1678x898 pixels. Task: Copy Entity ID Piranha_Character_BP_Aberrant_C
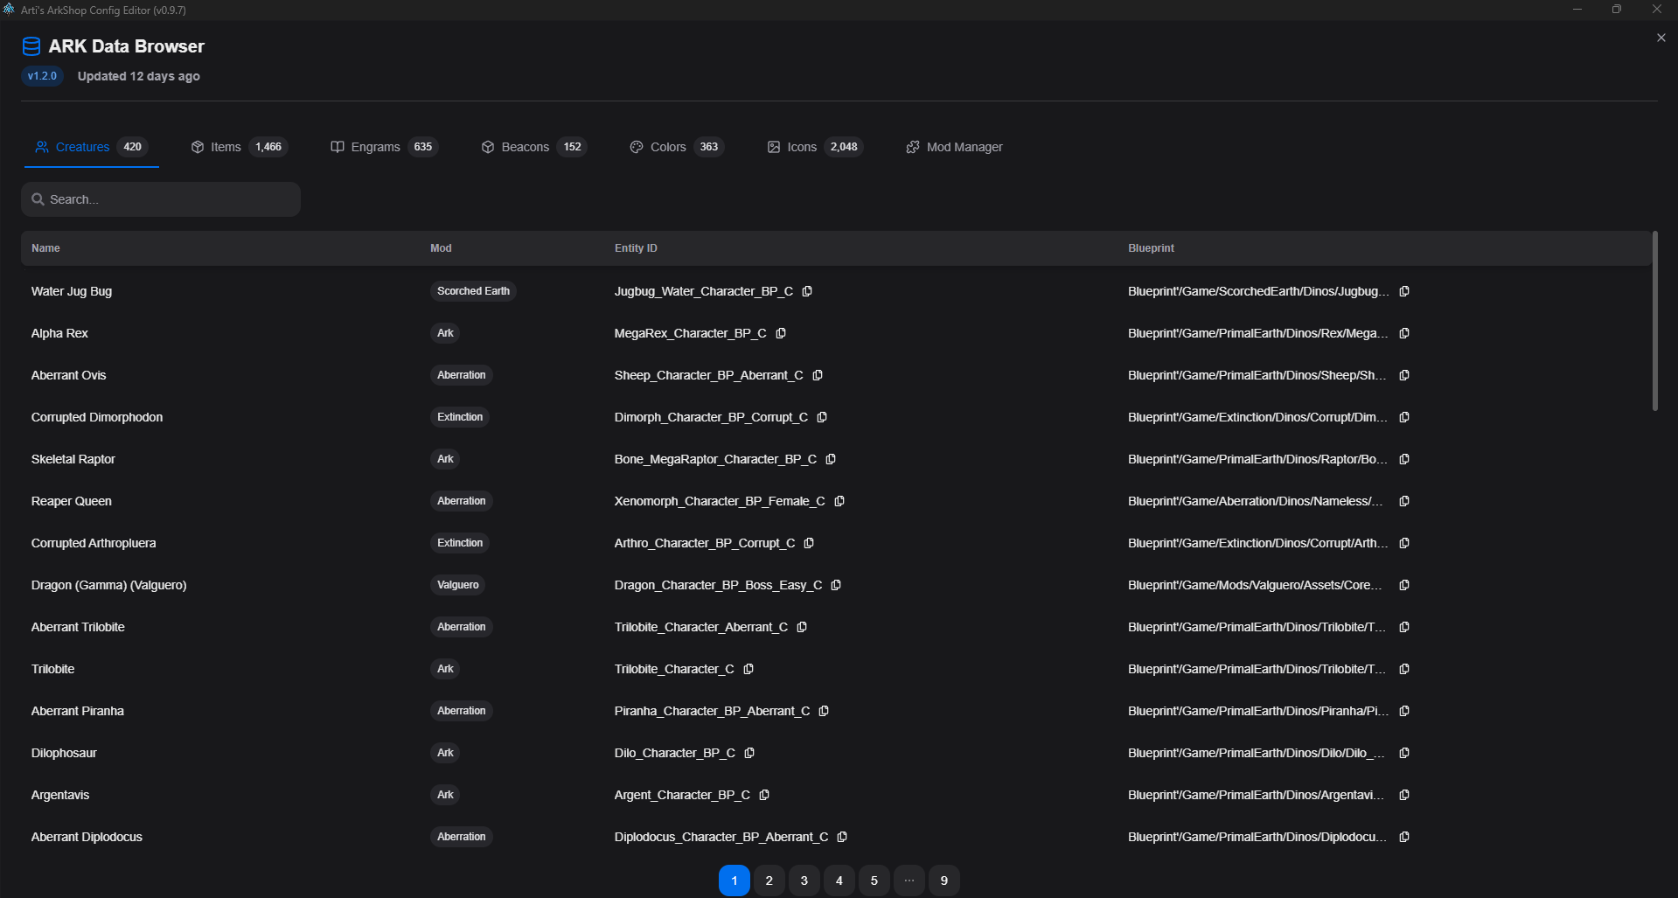[824, 711]
